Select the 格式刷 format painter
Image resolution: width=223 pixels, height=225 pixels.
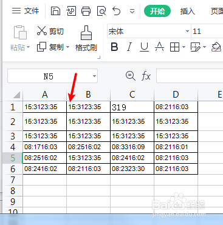[x=86, y=38]
